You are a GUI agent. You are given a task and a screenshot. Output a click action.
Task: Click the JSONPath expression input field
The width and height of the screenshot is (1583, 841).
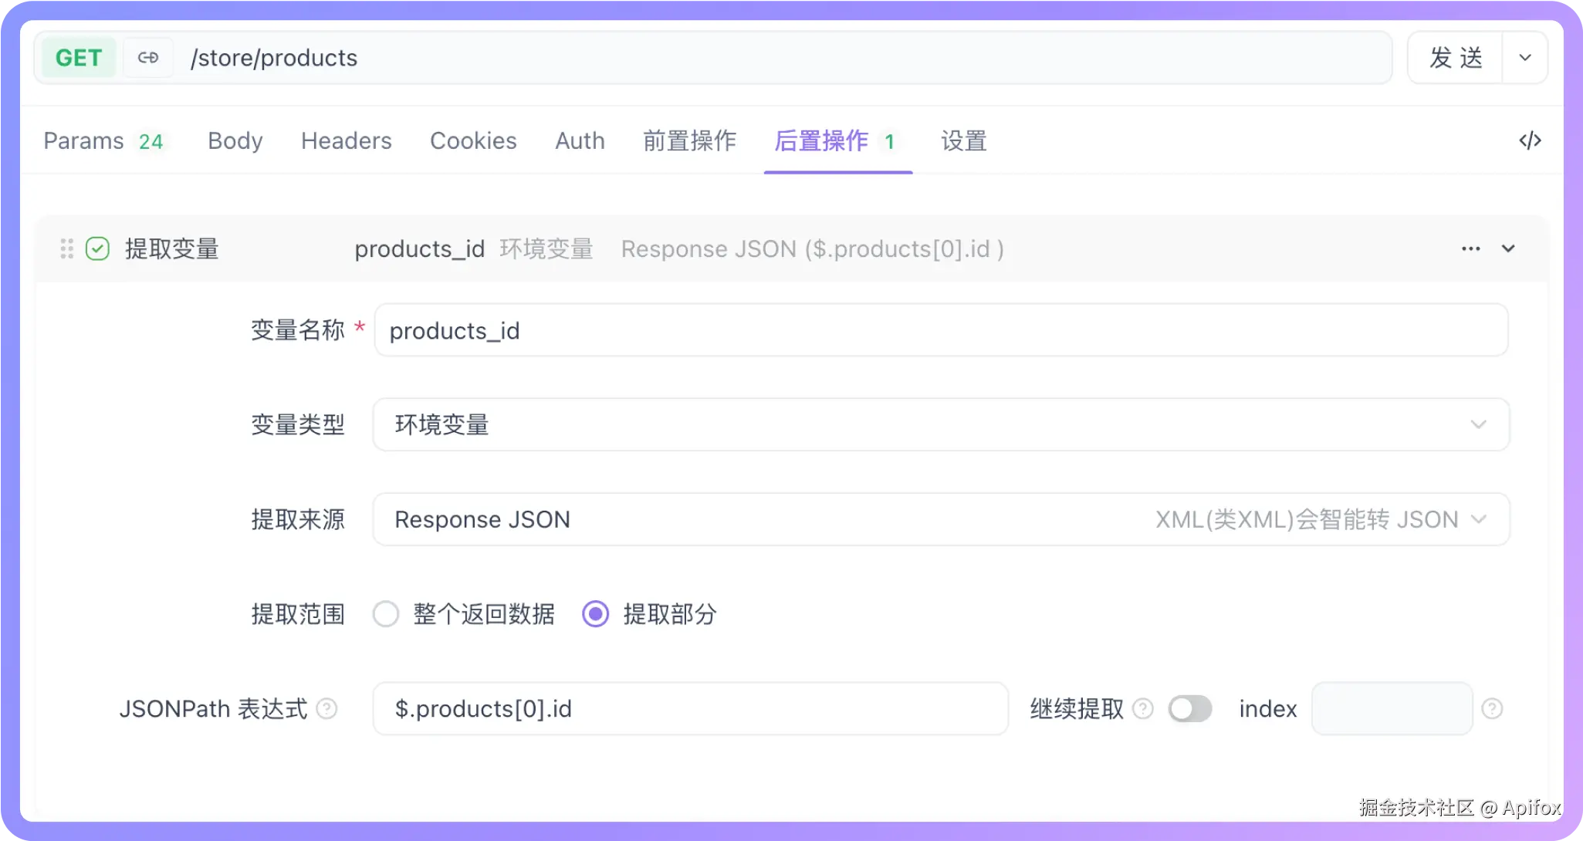click(689, 708)
